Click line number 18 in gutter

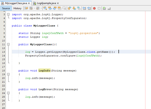click(x=4, y=71)
